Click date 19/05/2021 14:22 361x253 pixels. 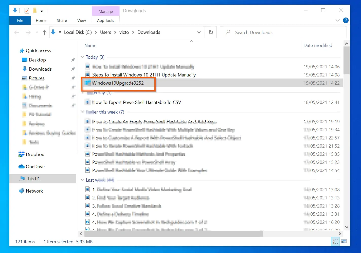pos(321,83)
